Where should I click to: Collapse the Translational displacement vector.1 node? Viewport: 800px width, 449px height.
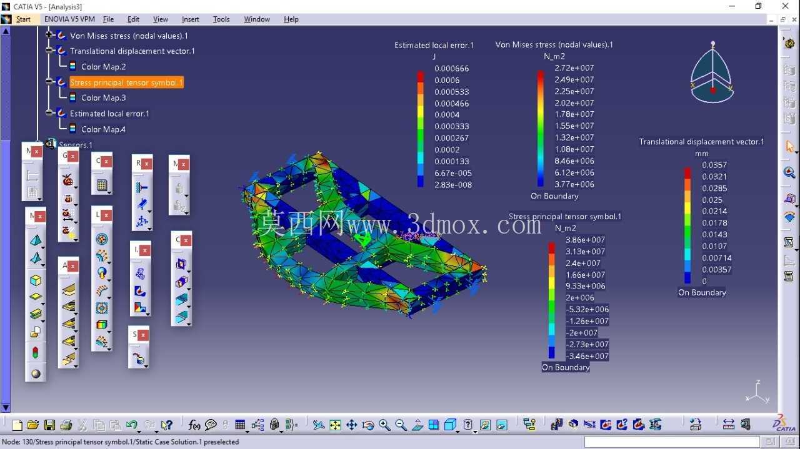(x=49, y=51)
